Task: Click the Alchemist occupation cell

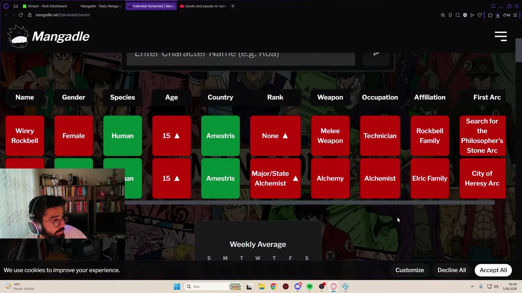Action: click(x=380, y=179)
